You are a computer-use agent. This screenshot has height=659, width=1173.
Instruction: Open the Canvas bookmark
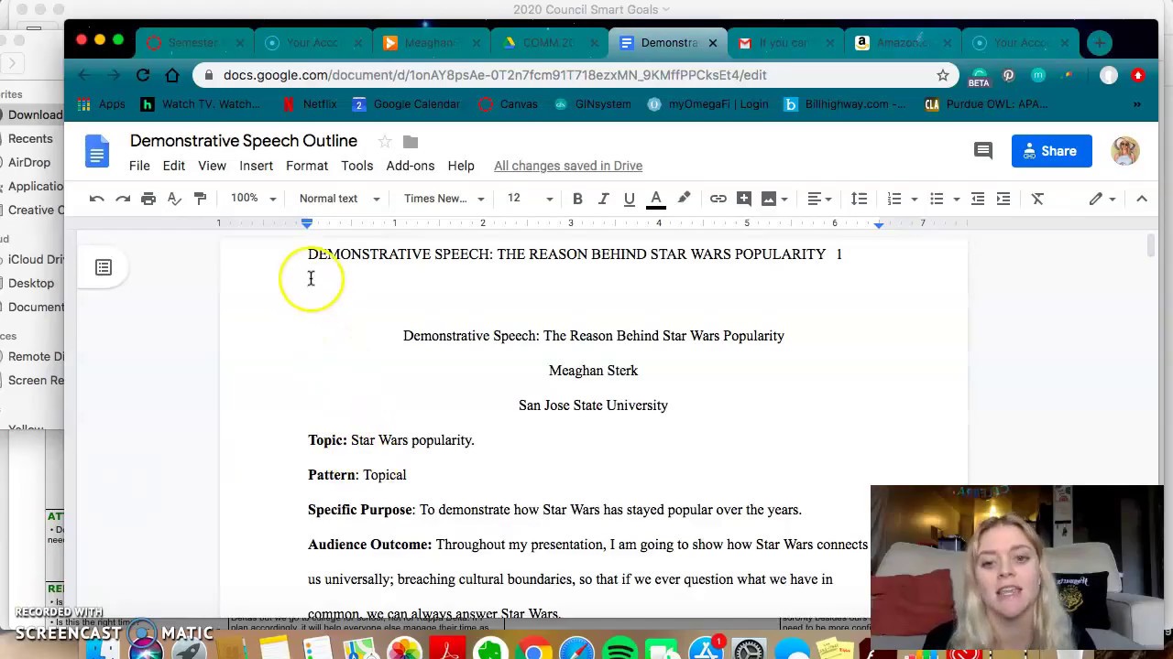pyautogui.click(x=508, y=104)
